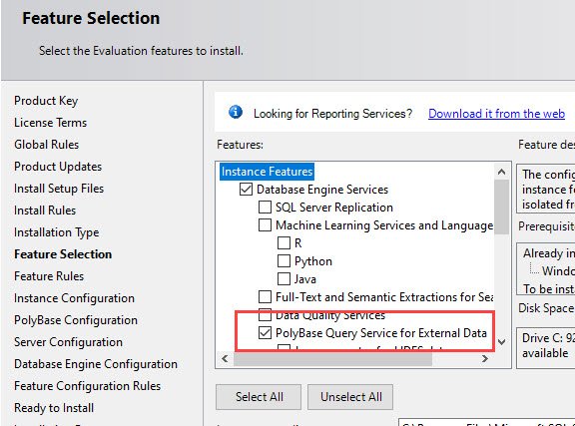Check the Data Quality Services checkbox
Screen dimensions: 575x426
[265, 314]
